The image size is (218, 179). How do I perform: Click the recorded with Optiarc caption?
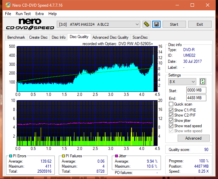pyautogui.click(x=118, y=44)
